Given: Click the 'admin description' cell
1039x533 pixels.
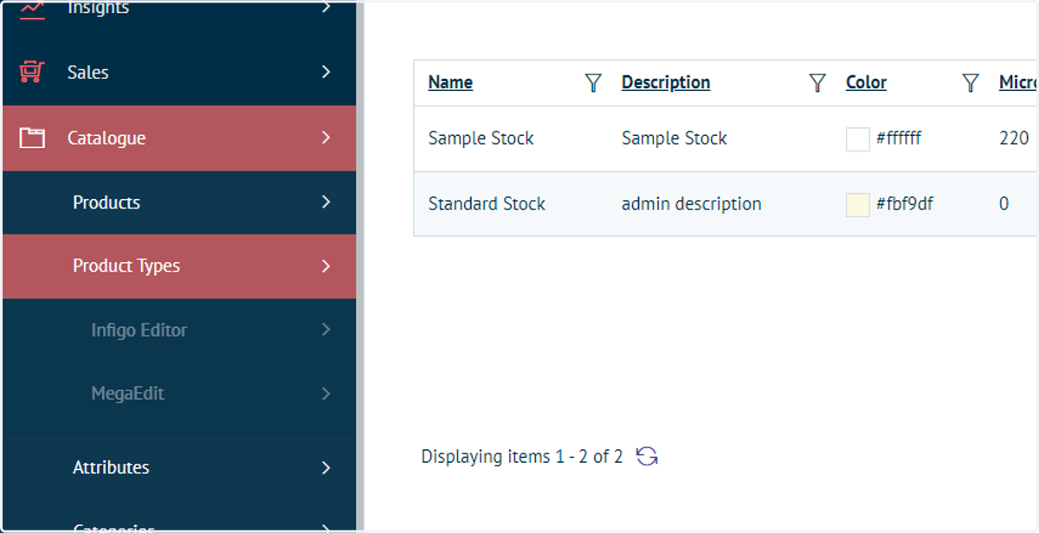Looking at the screenshot, I should 692,204.
